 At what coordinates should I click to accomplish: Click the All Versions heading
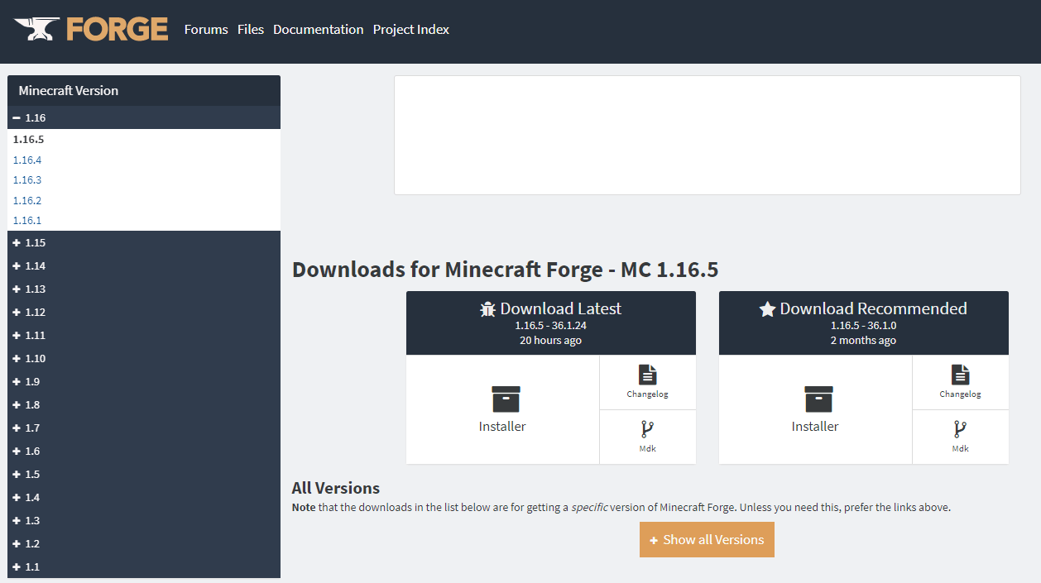336,488
